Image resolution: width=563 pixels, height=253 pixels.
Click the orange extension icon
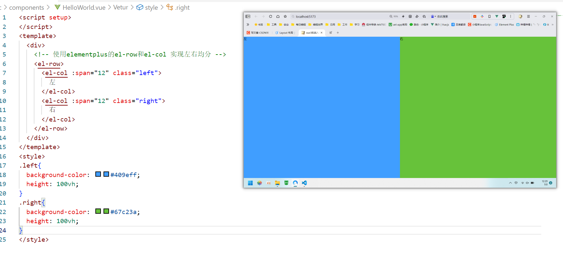(x=475, y=16)
